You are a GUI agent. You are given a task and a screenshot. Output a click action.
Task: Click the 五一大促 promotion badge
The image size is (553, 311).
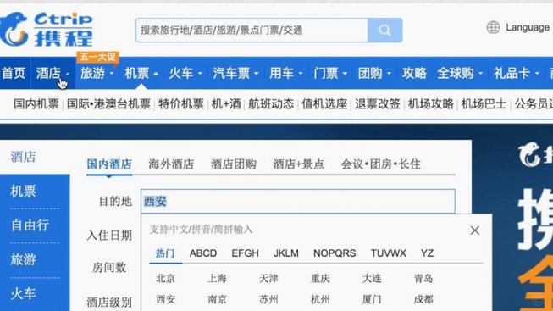tap(97, 57)
